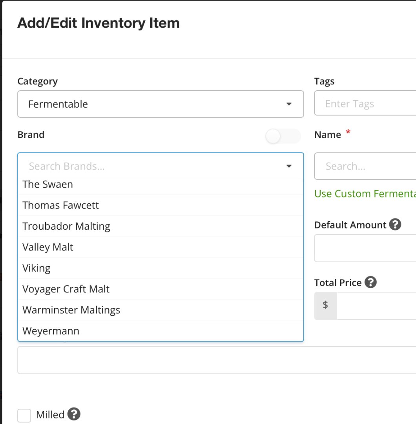This screenshot has height=424, width=416.
Task: Focus the Name search field
Action: tap(365, 166)
